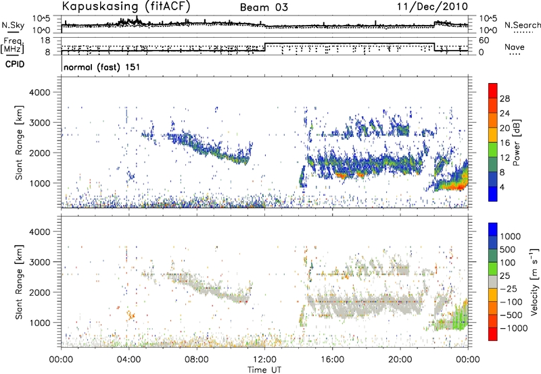Click the green velocity patch before 24:00
Image resolution: width=541 pixels, height=374 pixels.
pos(461,315)
